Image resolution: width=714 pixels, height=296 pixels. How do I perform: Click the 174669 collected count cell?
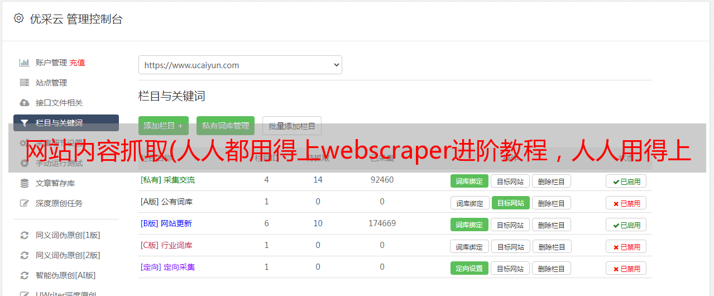(382, 223)
